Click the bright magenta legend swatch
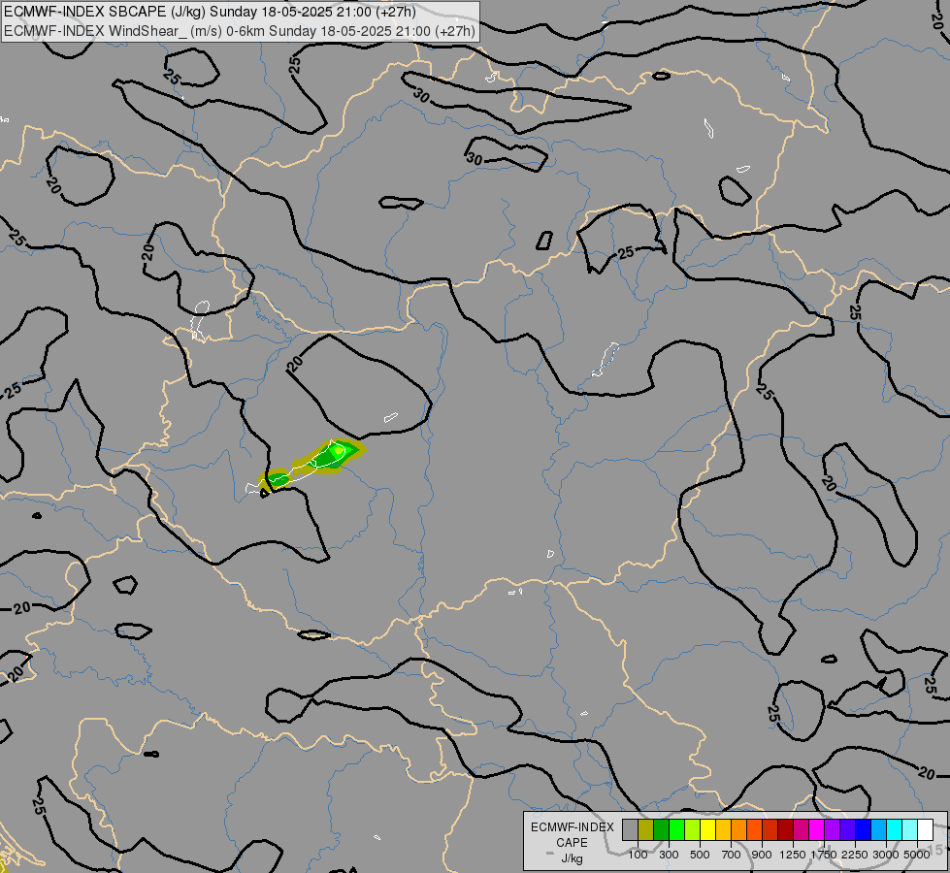The height and width of the screenshot is (873, 950). 816,829
